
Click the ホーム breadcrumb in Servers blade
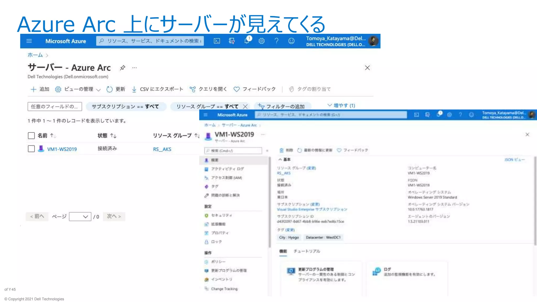pos(35,55)
